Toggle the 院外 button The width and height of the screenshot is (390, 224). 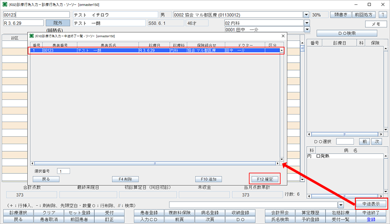[x=58, y=23]
